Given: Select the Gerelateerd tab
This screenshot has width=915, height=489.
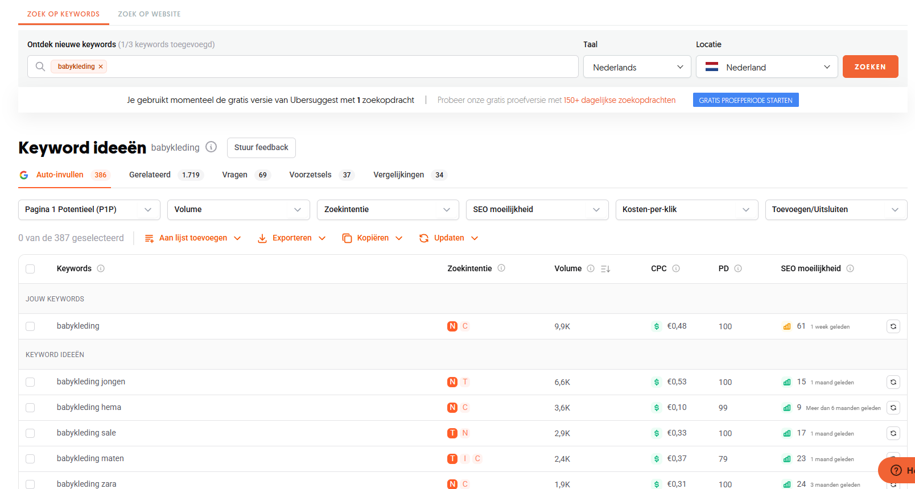Looking at the screenshot, I should pos(166,175).
